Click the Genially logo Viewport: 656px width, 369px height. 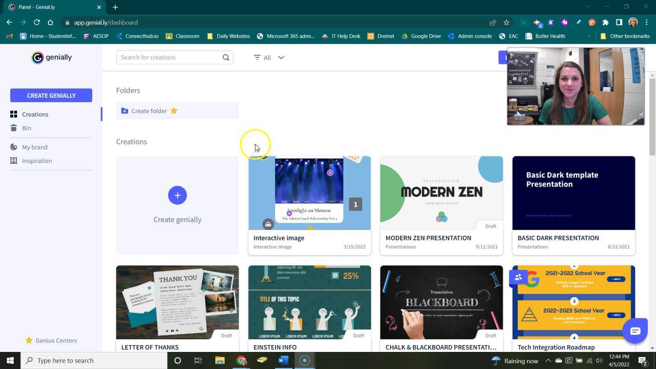[x=51, y=57]
